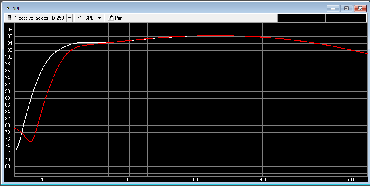Click the Print text label

tap(119, 18)
